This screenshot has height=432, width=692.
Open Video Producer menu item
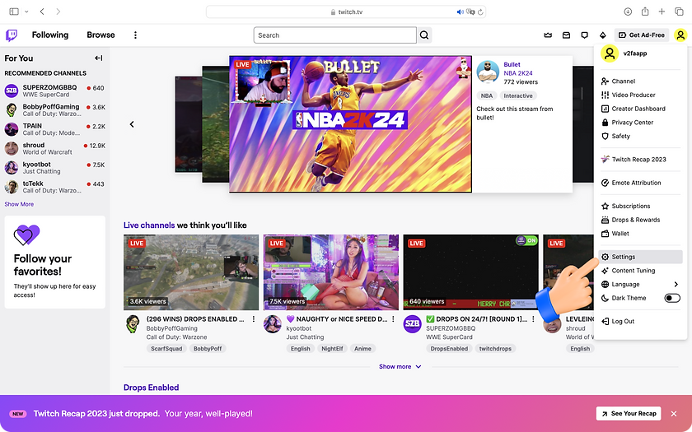640,95
